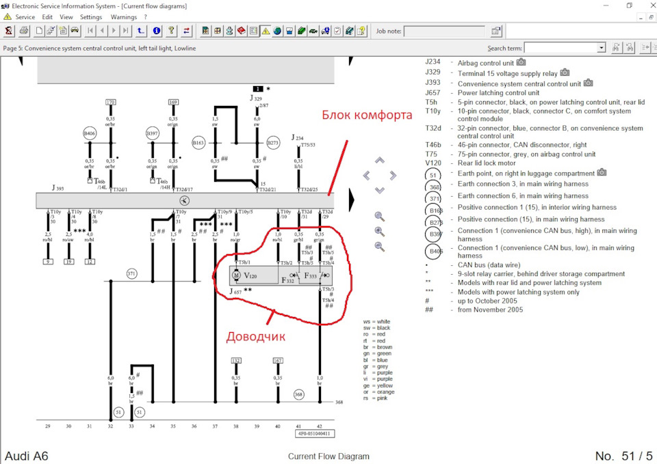The height and width of the screenshot is (464, 657).
Task: Click the first binoculars search icon
Action: pyautogui.click(x=616, y=48)
